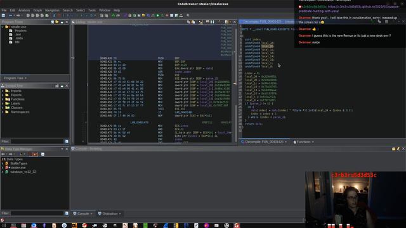Open the Analysis menu
The width and height of the screenshot is (406, 228).
[24, 10]
